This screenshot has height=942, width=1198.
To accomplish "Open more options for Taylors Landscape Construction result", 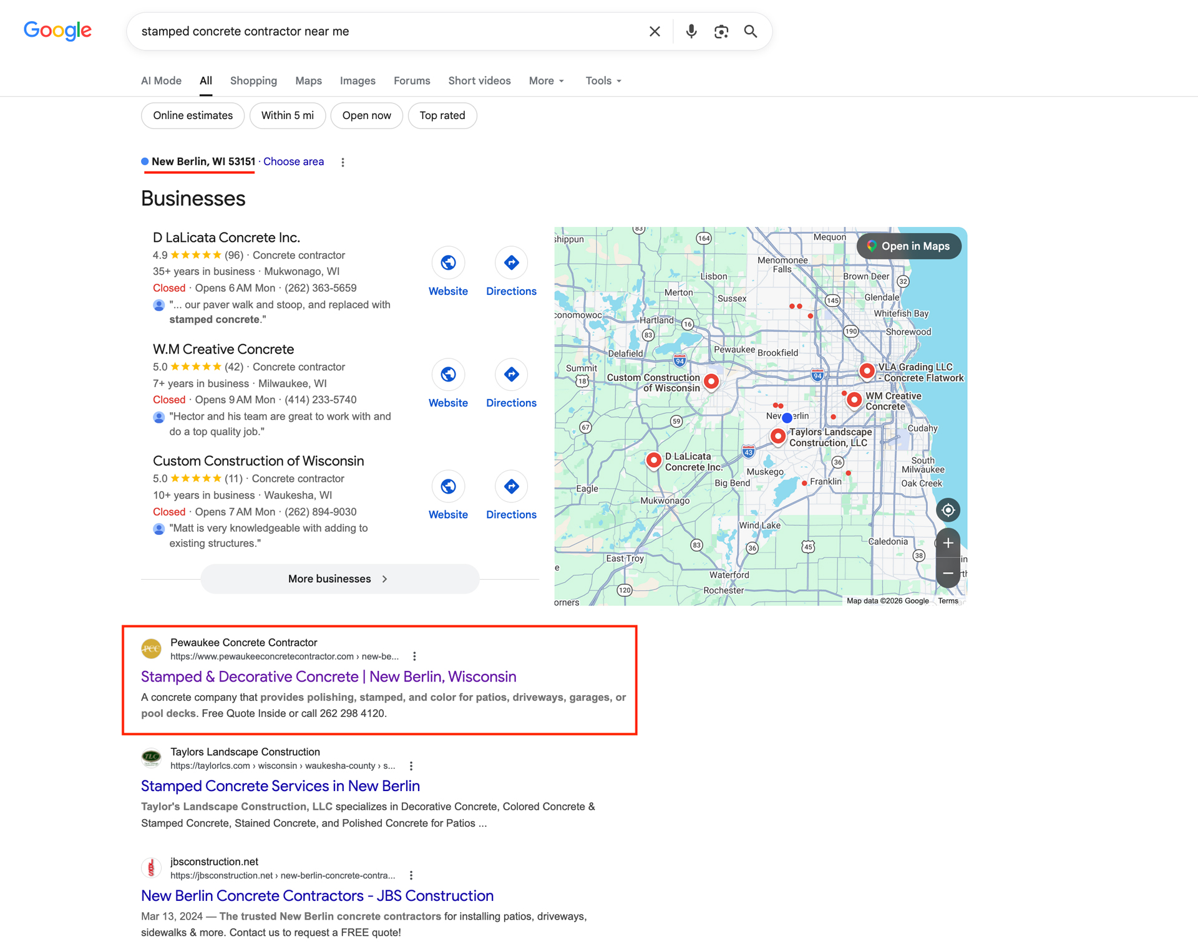I will [411, 766].
